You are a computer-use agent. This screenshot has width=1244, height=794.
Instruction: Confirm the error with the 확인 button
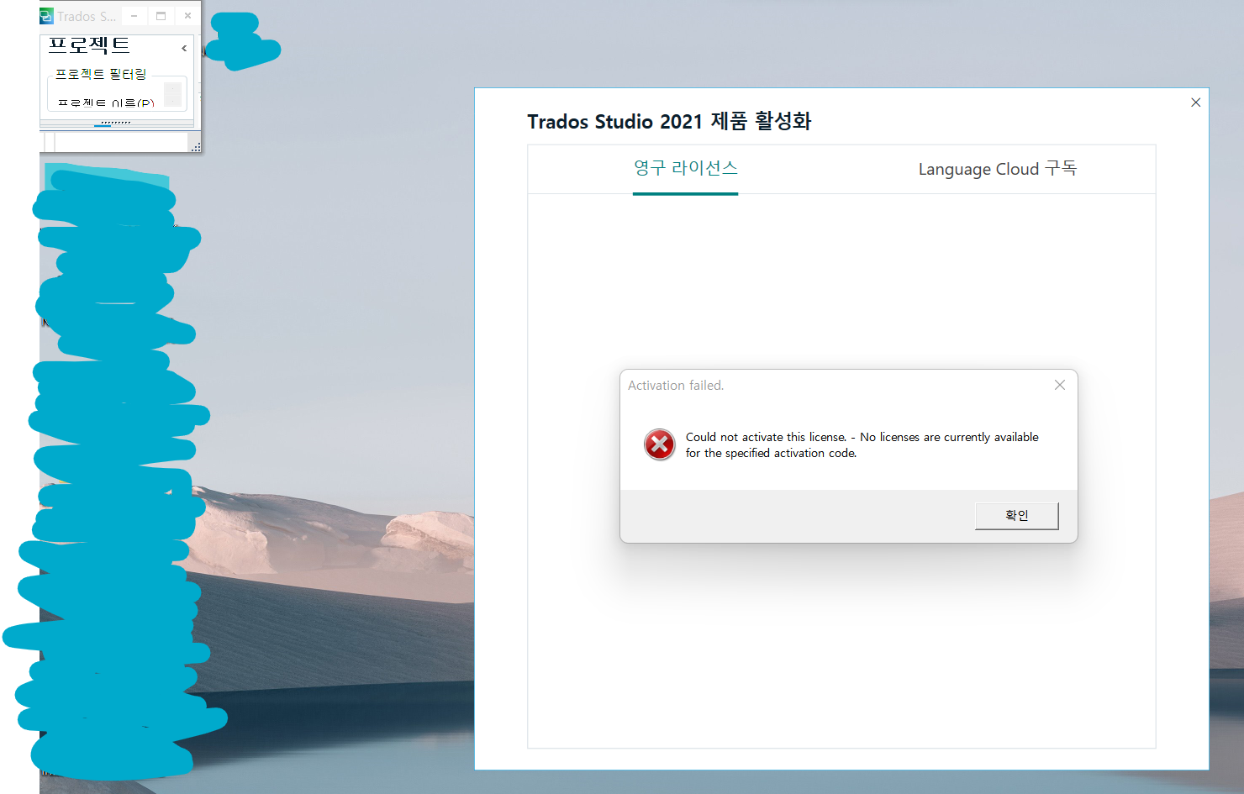(x=1016, y=515)
